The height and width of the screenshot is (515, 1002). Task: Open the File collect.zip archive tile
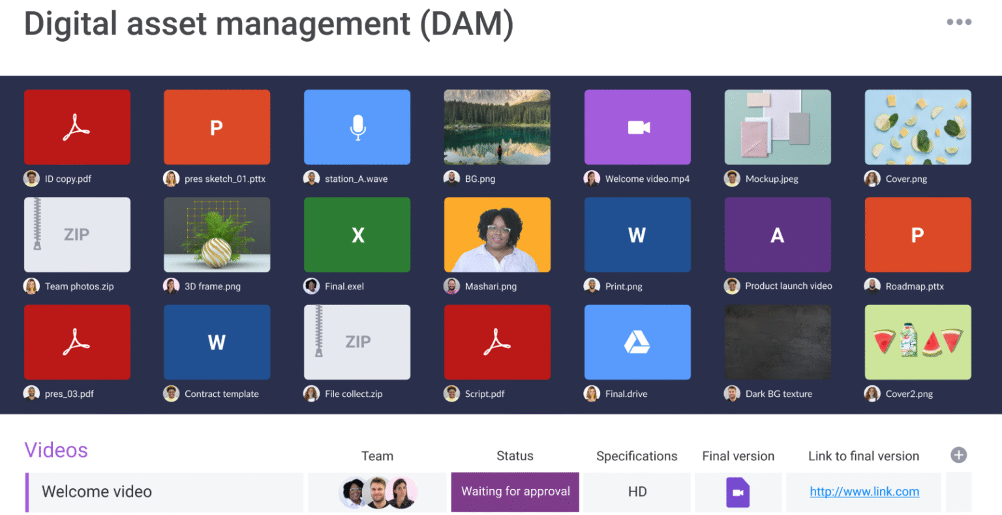click(357, 342)
